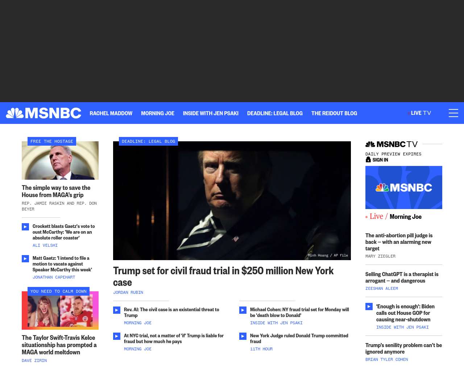
Task: Click the MSNBC TV logo in sidebar
Action: [391, 144]
